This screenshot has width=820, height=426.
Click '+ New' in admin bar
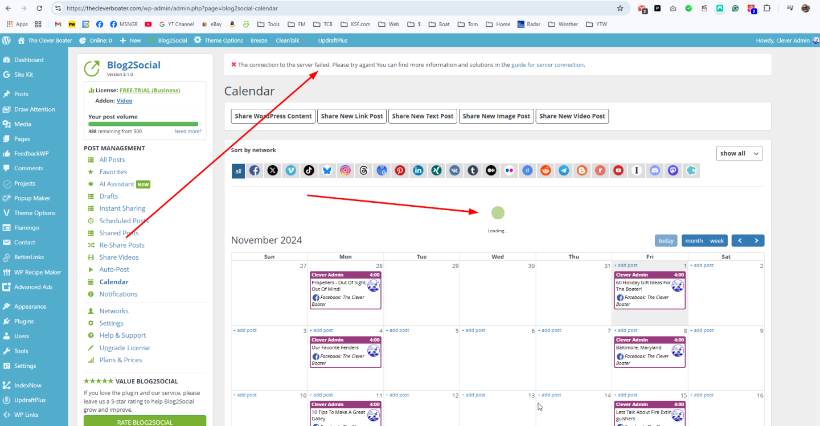coord(130,40)
